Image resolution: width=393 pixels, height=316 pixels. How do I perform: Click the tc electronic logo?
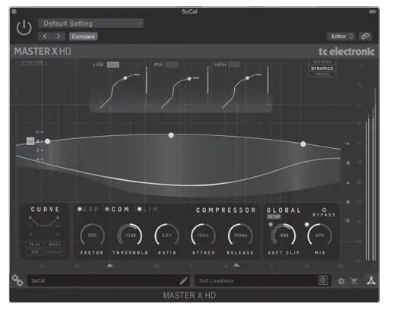pos(347,52)
